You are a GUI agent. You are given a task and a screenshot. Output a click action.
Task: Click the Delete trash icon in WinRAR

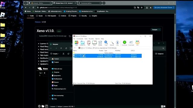(100, 43)
